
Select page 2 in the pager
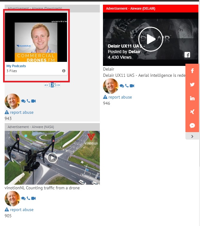point(52,85)
